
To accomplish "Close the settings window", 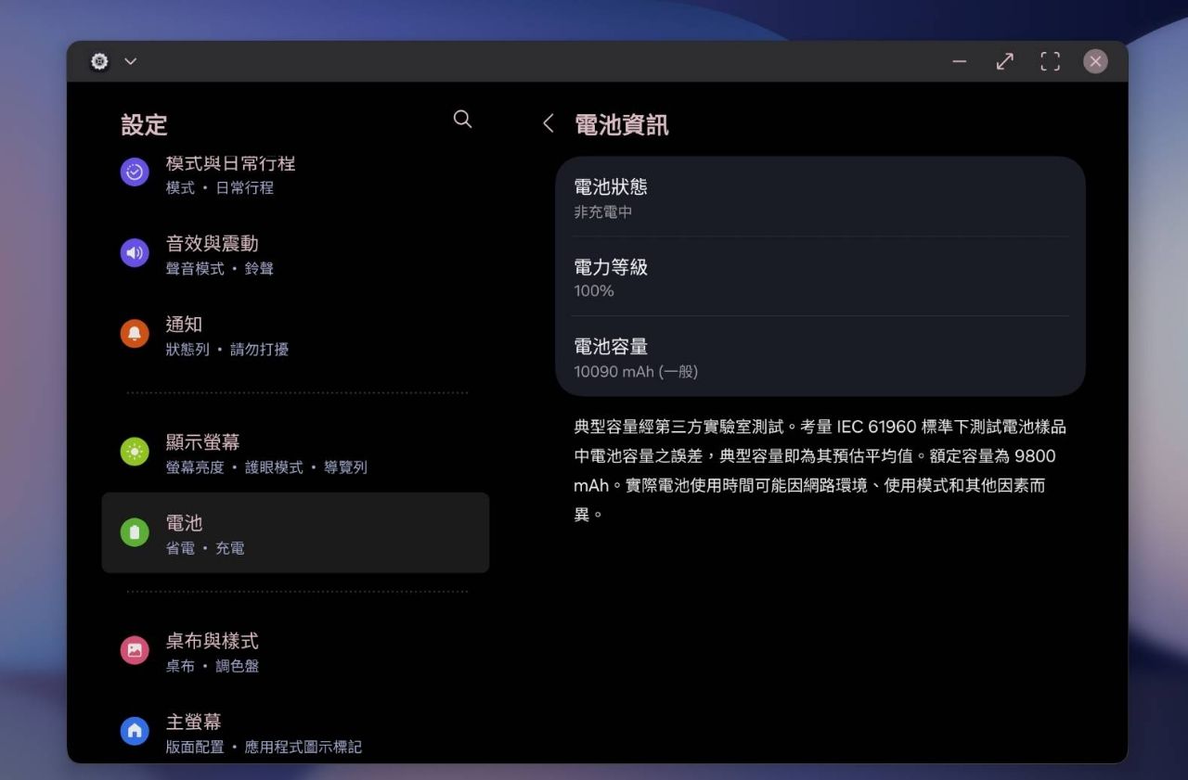I will point(1095,61).
